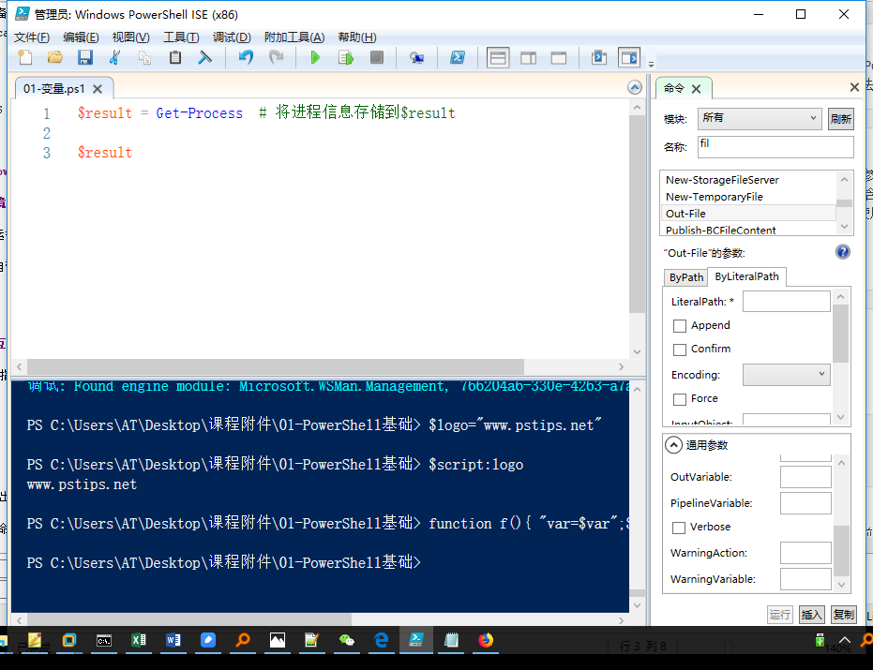Enable the Append checkbox
Image resolution: width=873 pixels, height=670 pixels.
pos(680,326)
